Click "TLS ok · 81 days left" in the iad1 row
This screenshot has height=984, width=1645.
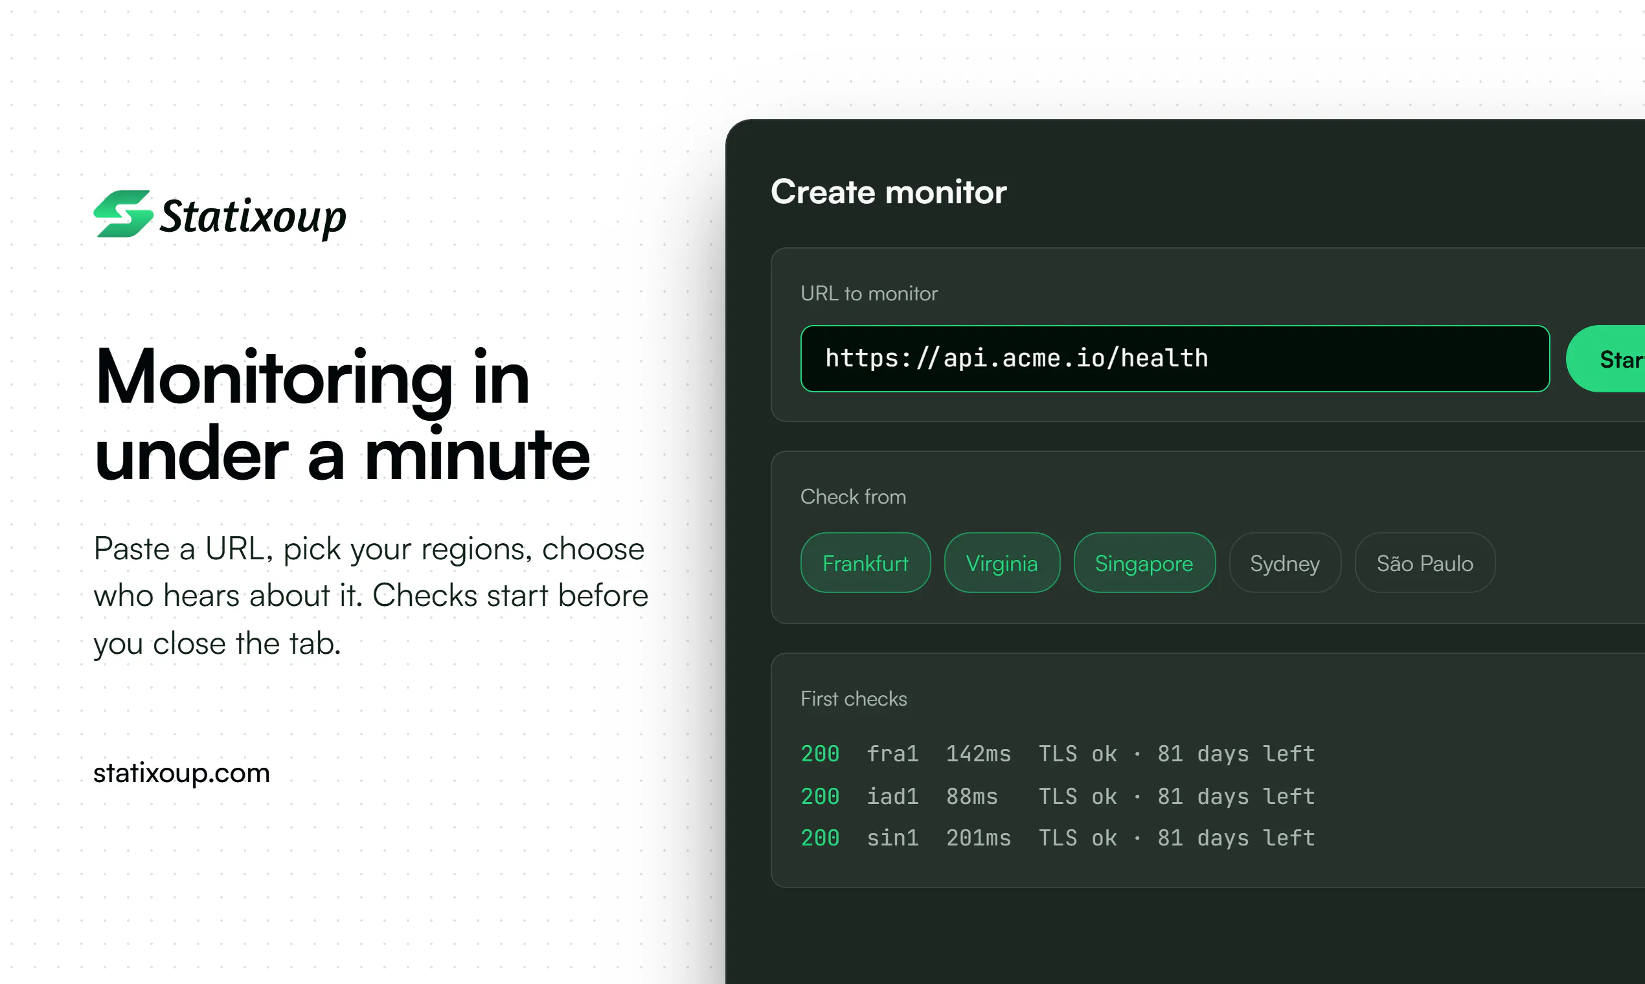click(x=1177, y=796)
